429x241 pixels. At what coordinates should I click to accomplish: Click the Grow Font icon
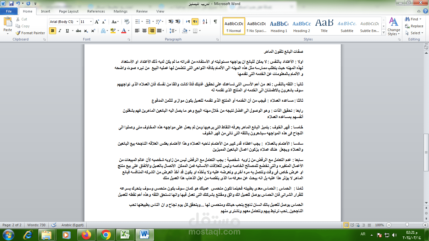coord(97,22)
